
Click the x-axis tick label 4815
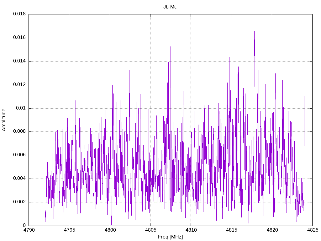231,230
